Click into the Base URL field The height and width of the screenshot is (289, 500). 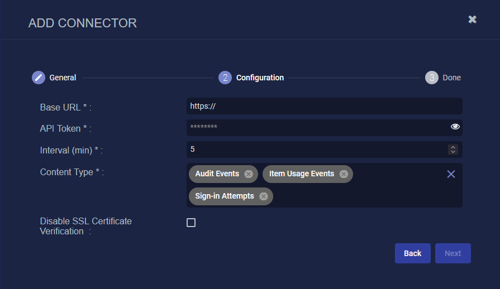(324, 106)
